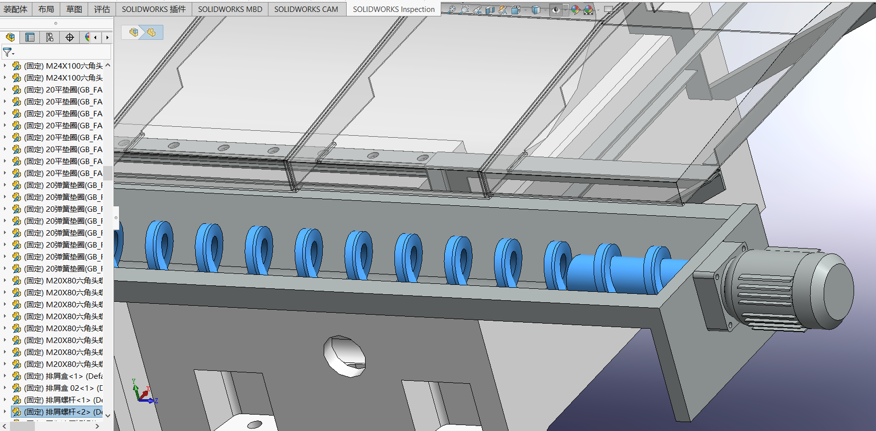Open the Edit Appearance tool
This screenshot has width=876, height=431.
pyautogui.click(x=576, y=9)
